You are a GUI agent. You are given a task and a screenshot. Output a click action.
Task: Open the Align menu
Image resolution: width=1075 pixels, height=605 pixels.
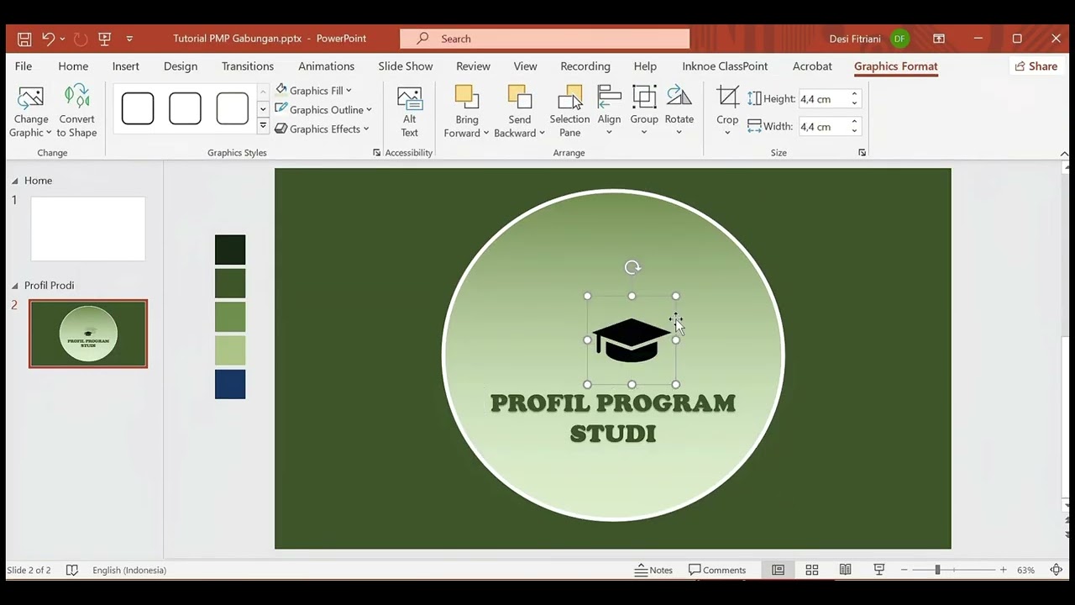pos(609,112)
